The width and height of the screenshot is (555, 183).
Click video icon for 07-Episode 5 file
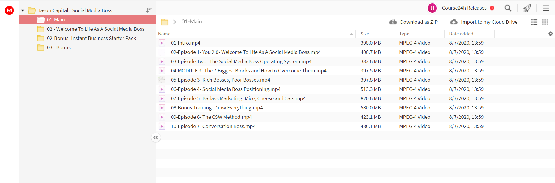click(162, 98)
